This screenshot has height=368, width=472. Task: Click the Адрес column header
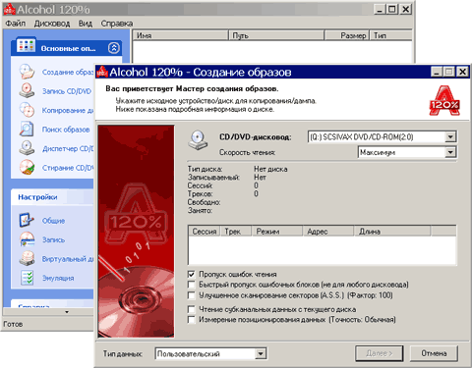click(328, 232)
